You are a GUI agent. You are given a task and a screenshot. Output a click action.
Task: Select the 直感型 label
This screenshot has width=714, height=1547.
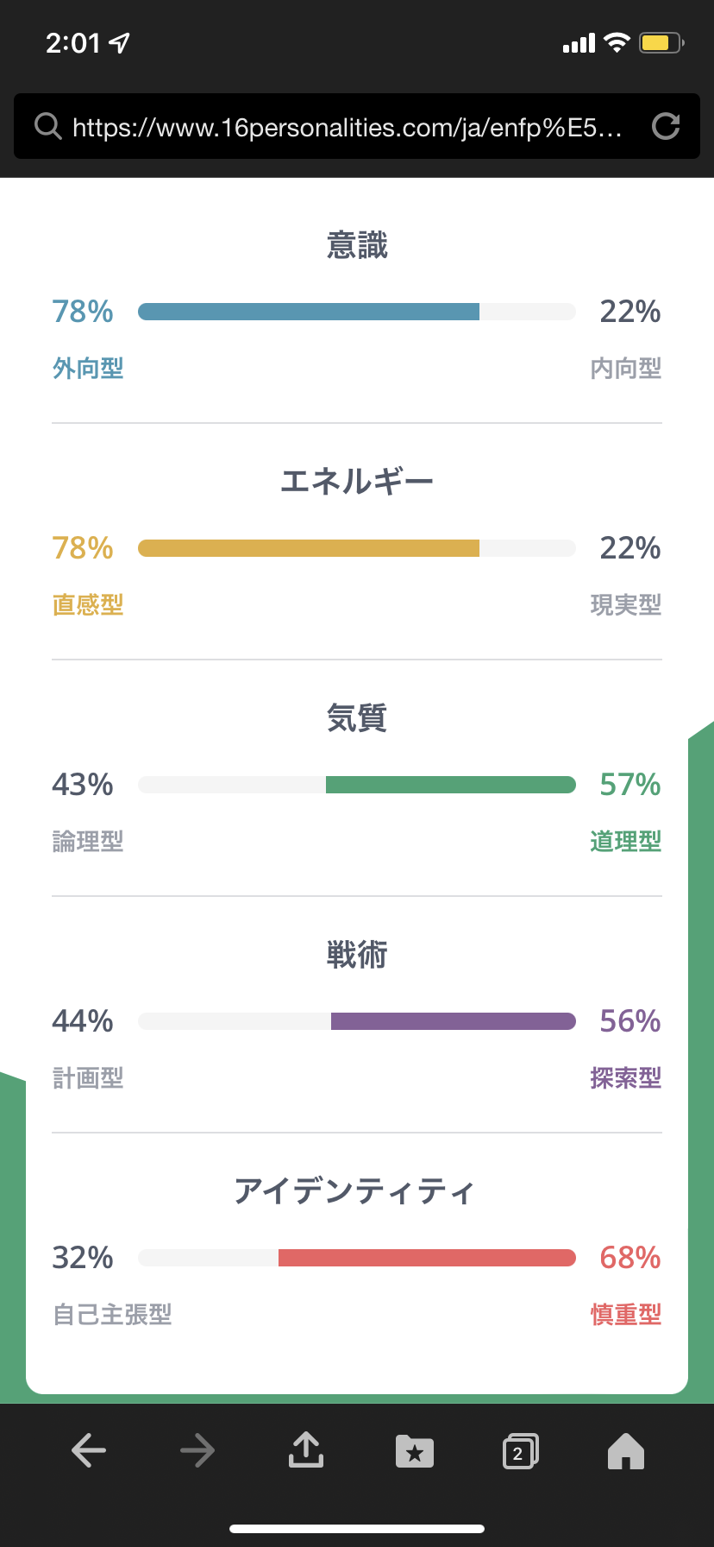[x=88, y=605]
